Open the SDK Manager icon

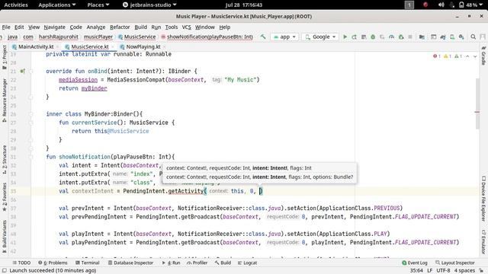(x=461, y=37)
